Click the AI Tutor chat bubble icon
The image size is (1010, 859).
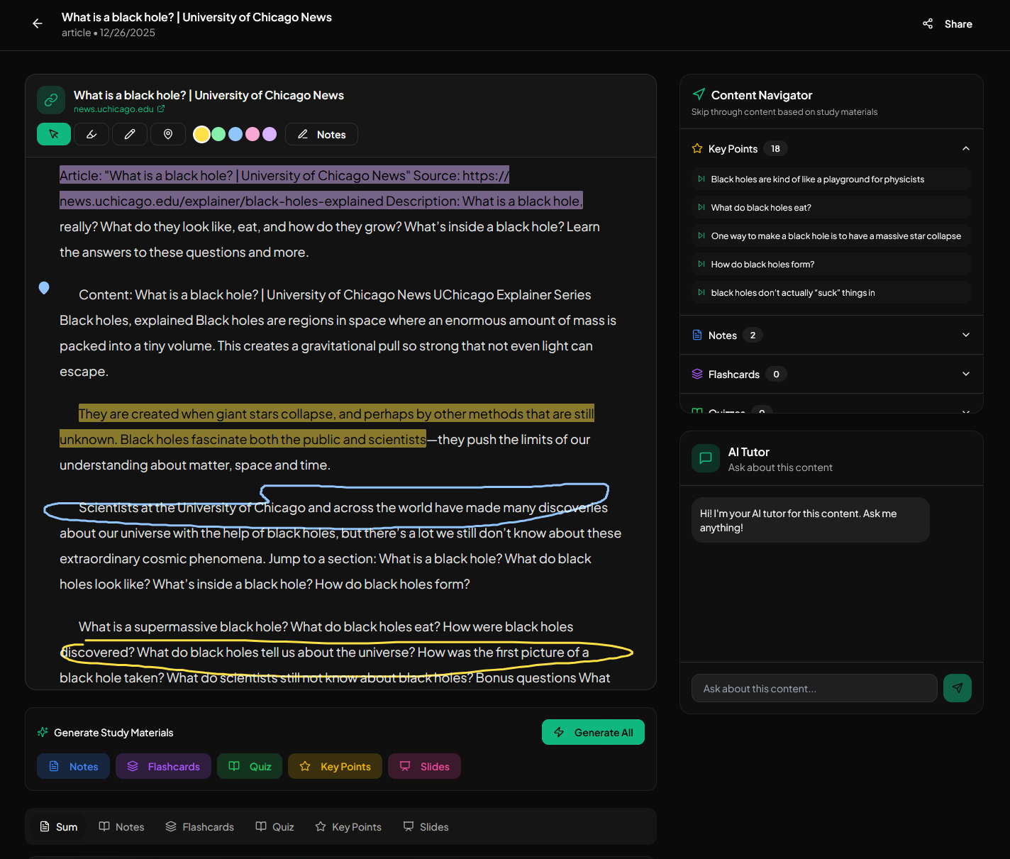(706, 458)
